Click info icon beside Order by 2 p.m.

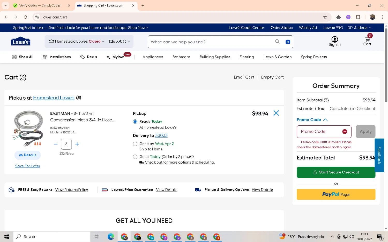pos(192,157)
